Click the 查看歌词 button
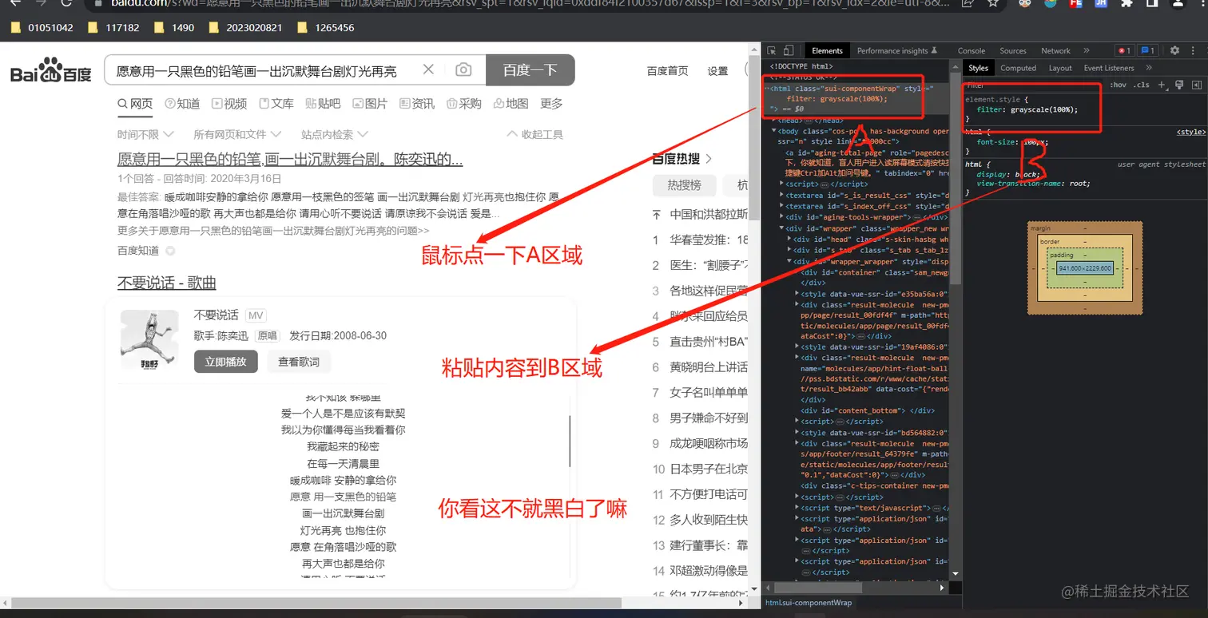This screenshot has width=1208, height=618. [x=299, y=362]
